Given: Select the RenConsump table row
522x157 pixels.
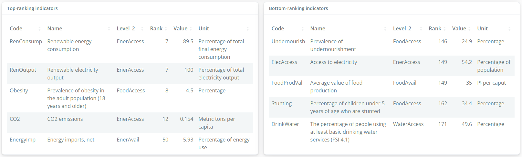Looking at the screenshot, I should pyautogui.click(x=130, y=49).
